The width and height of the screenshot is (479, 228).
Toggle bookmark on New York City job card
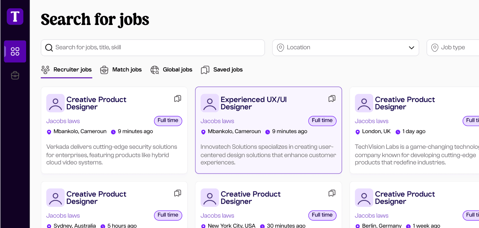[x=332, y=193]
